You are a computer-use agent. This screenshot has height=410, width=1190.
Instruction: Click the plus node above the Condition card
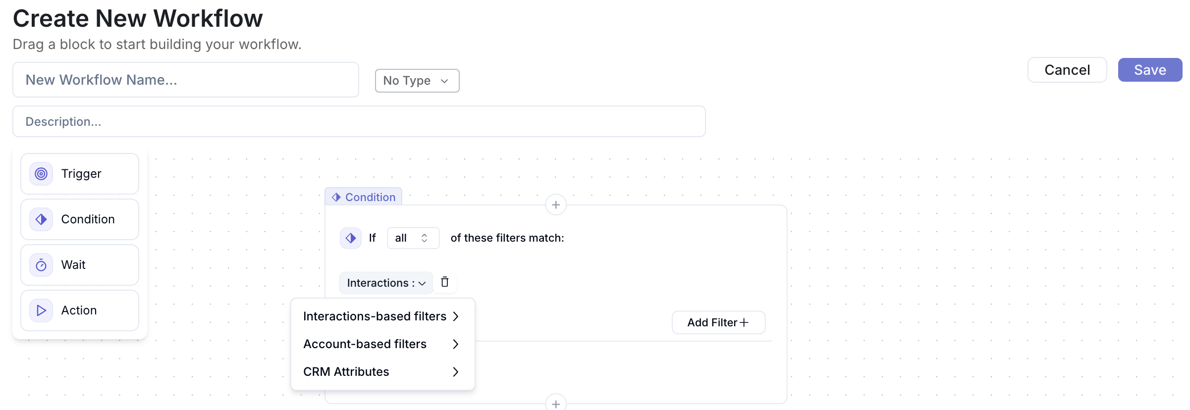click(556, 205)
